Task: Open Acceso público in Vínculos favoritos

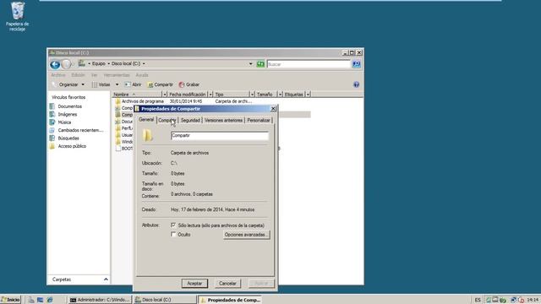Action: coord(72,146)
